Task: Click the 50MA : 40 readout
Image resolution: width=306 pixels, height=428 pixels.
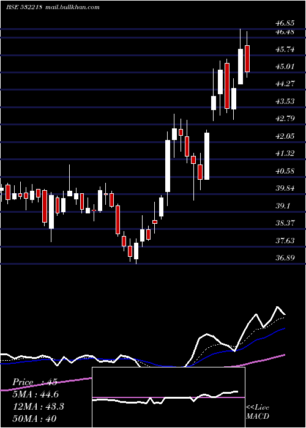Action: pos(35,418)
